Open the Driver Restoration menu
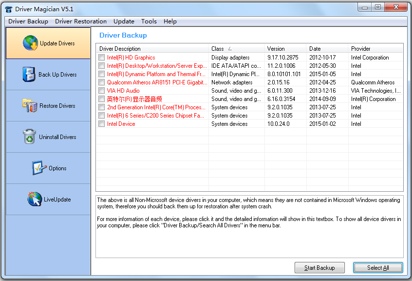The height and width of the screenshot is (281, 412). [x=81, y=21]
